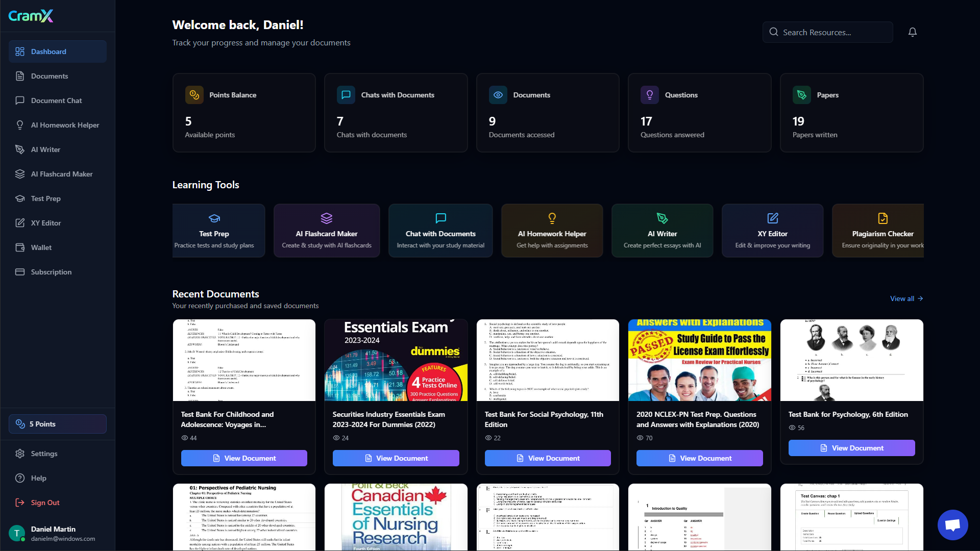The image size is (980, 551).
Task: Open the Test Prep learning tool card
Action: 218,230
